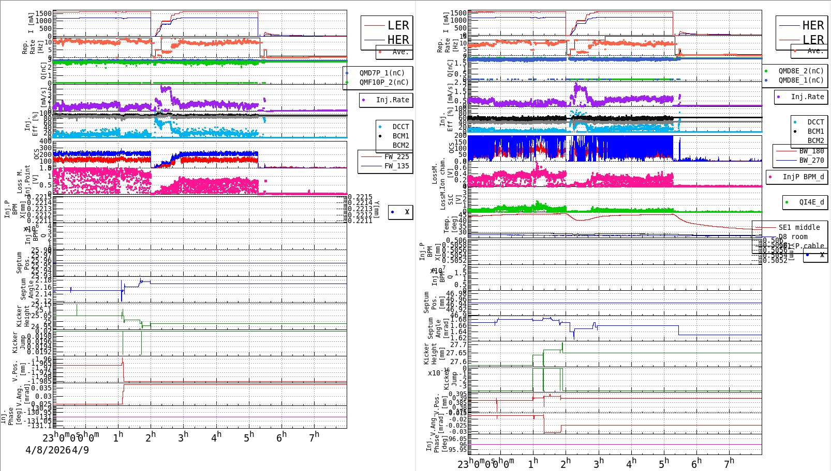This screenshot has height=471, width=831.
Task: Click the 1h time tick in right plot
Action: (x=533, y=463)
